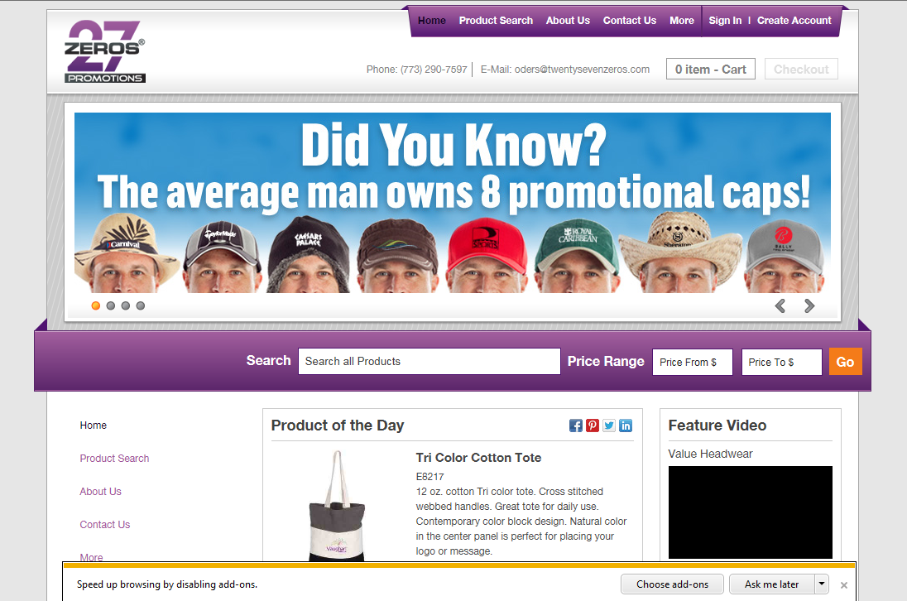Select the second banner slide dot

(111, 305)
